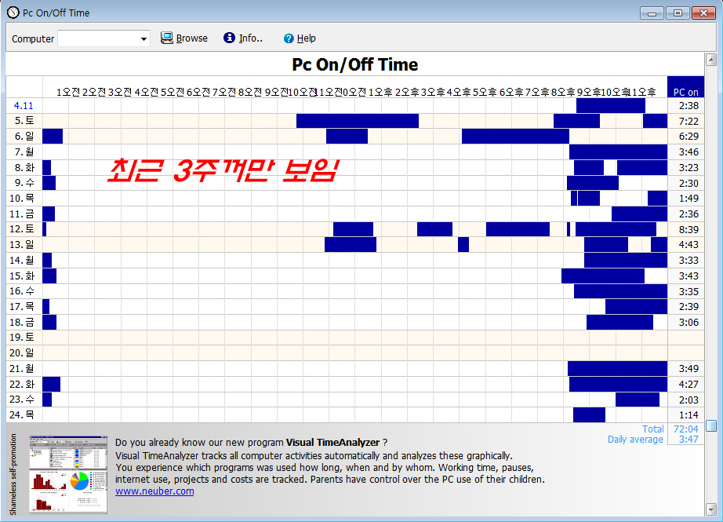Open the www.neuber.com link

[x=154, y=491]
